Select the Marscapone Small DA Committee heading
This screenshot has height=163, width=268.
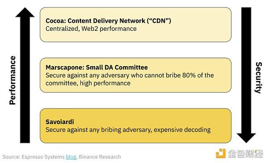[x=97, y=67]
